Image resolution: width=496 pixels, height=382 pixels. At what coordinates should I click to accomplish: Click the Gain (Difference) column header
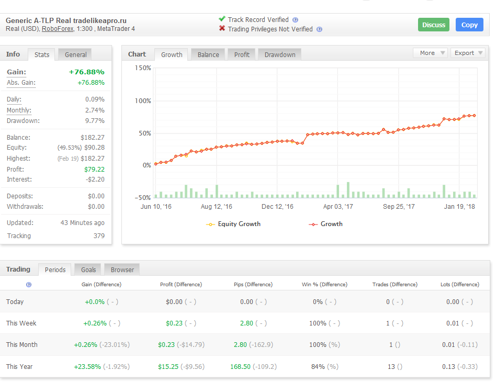(x=101, y=285)
